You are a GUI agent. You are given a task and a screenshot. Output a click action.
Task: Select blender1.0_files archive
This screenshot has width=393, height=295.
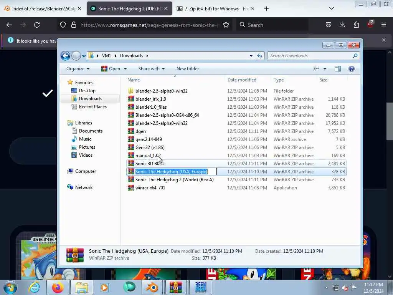151,107
